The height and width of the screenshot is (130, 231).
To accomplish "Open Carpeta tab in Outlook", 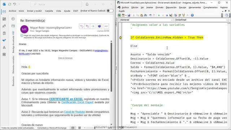I will pyautogui.click(x=49, y=11).
